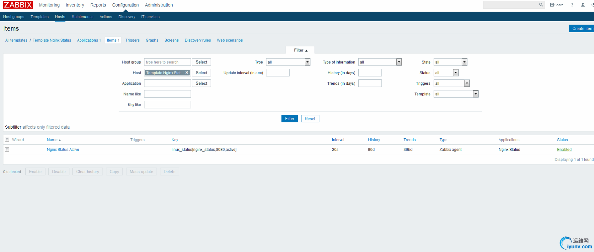The image size is (594, 252).
Task: Click the Zabbix logo
Action: (18, 5)
